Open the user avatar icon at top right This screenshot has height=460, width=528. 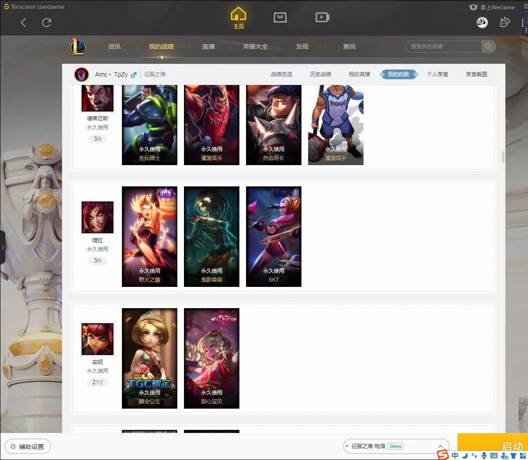pos(482,23)
